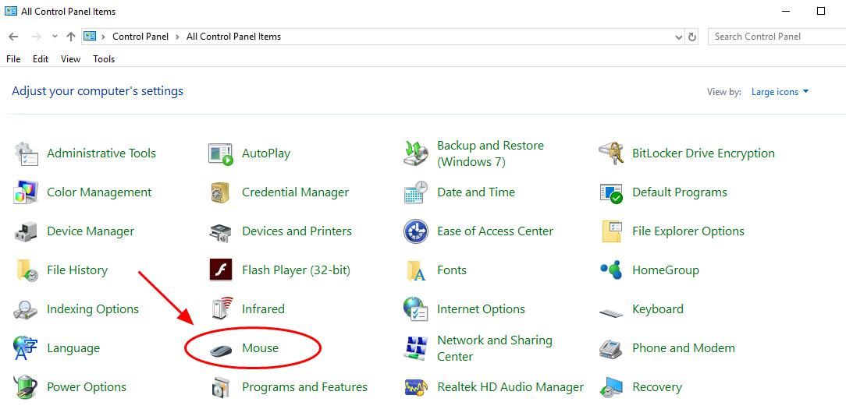Open the View menu
Screen dimensions: 846x409
(x=71, y=59)
